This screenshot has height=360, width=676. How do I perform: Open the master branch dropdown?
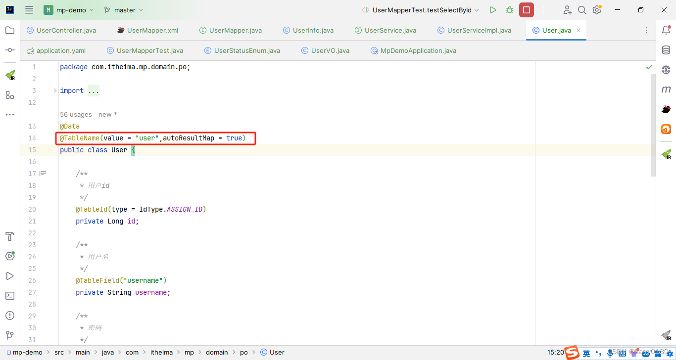[123, 9]
